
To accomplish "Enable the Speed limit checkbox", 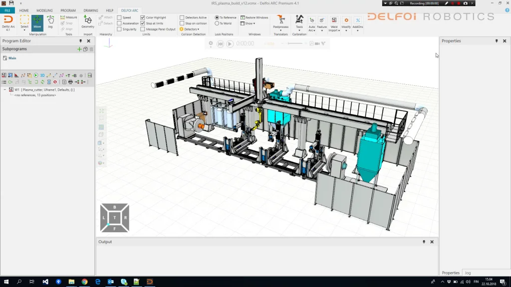I will tap(120, 17).
